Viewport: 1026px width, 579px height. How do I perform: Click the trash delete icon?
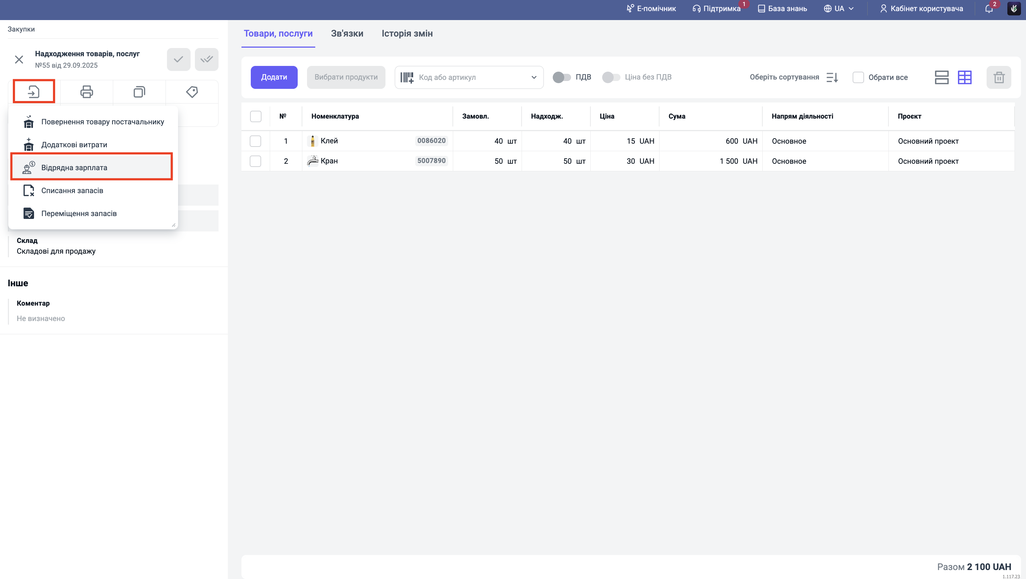tap(998, 77)
